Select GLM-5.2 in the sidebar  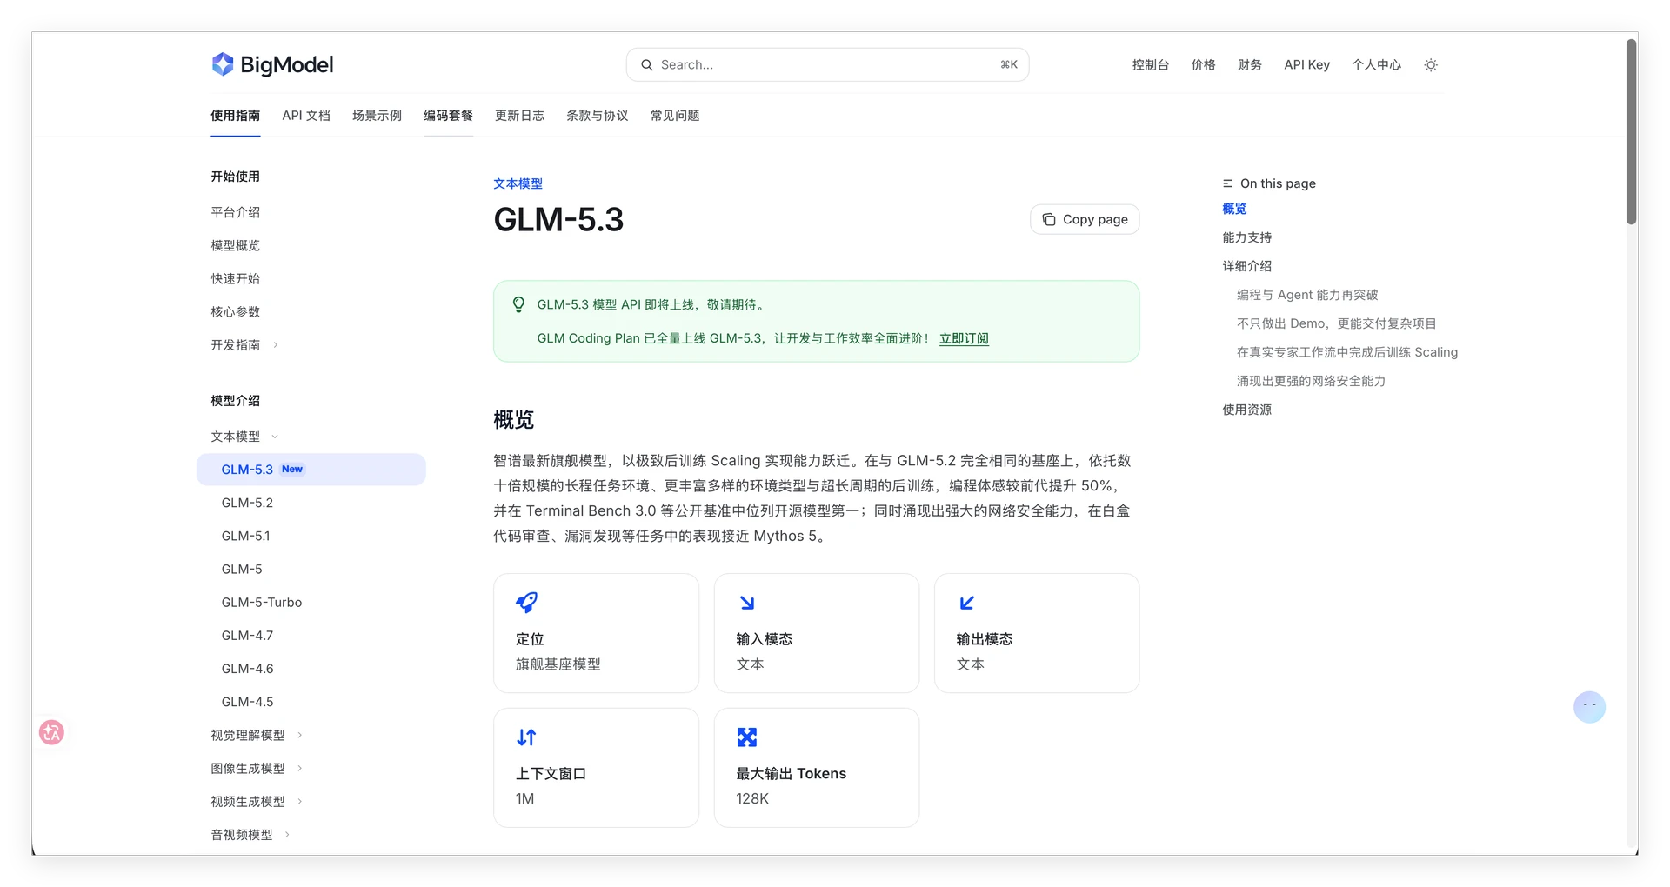tap(247, 503)
